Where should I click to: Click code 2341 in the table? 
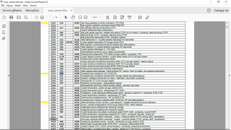click(53, 102)
